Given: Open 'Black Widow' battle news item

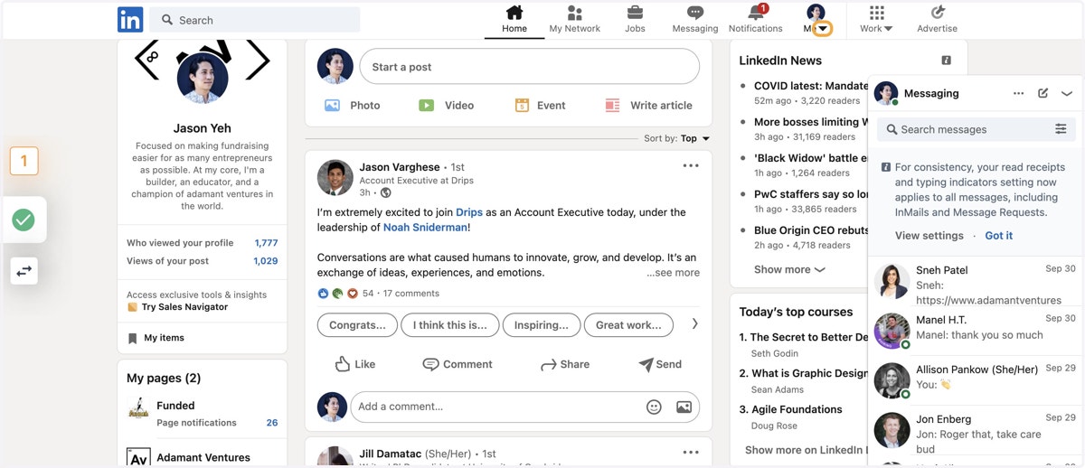Looking at the screenshot, I should click(811, 158).
